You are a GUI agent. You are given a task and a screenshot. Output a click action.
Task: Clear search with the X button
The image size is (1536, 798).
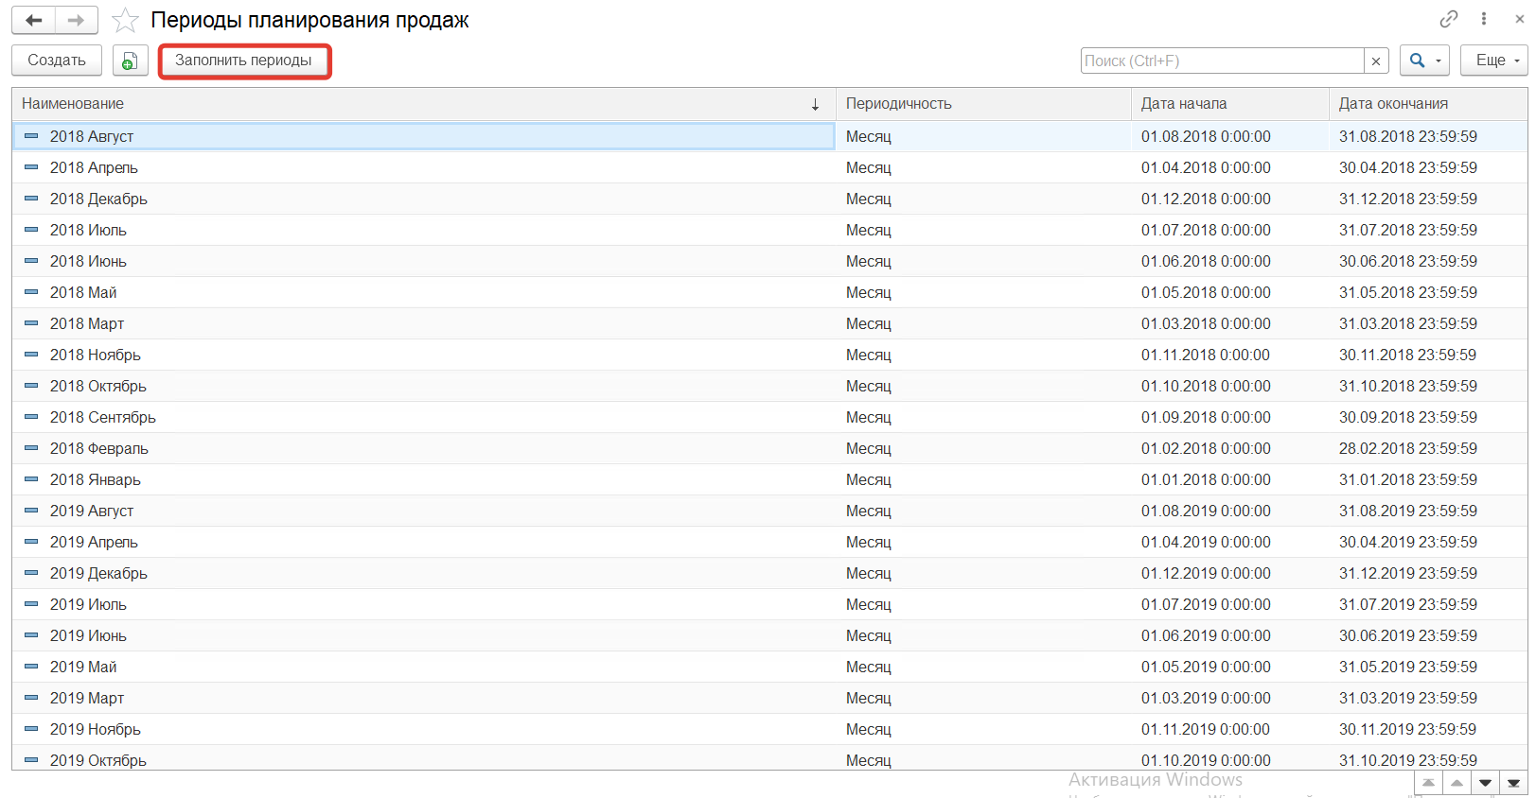pyautogui.click(x=1376, y=61)
